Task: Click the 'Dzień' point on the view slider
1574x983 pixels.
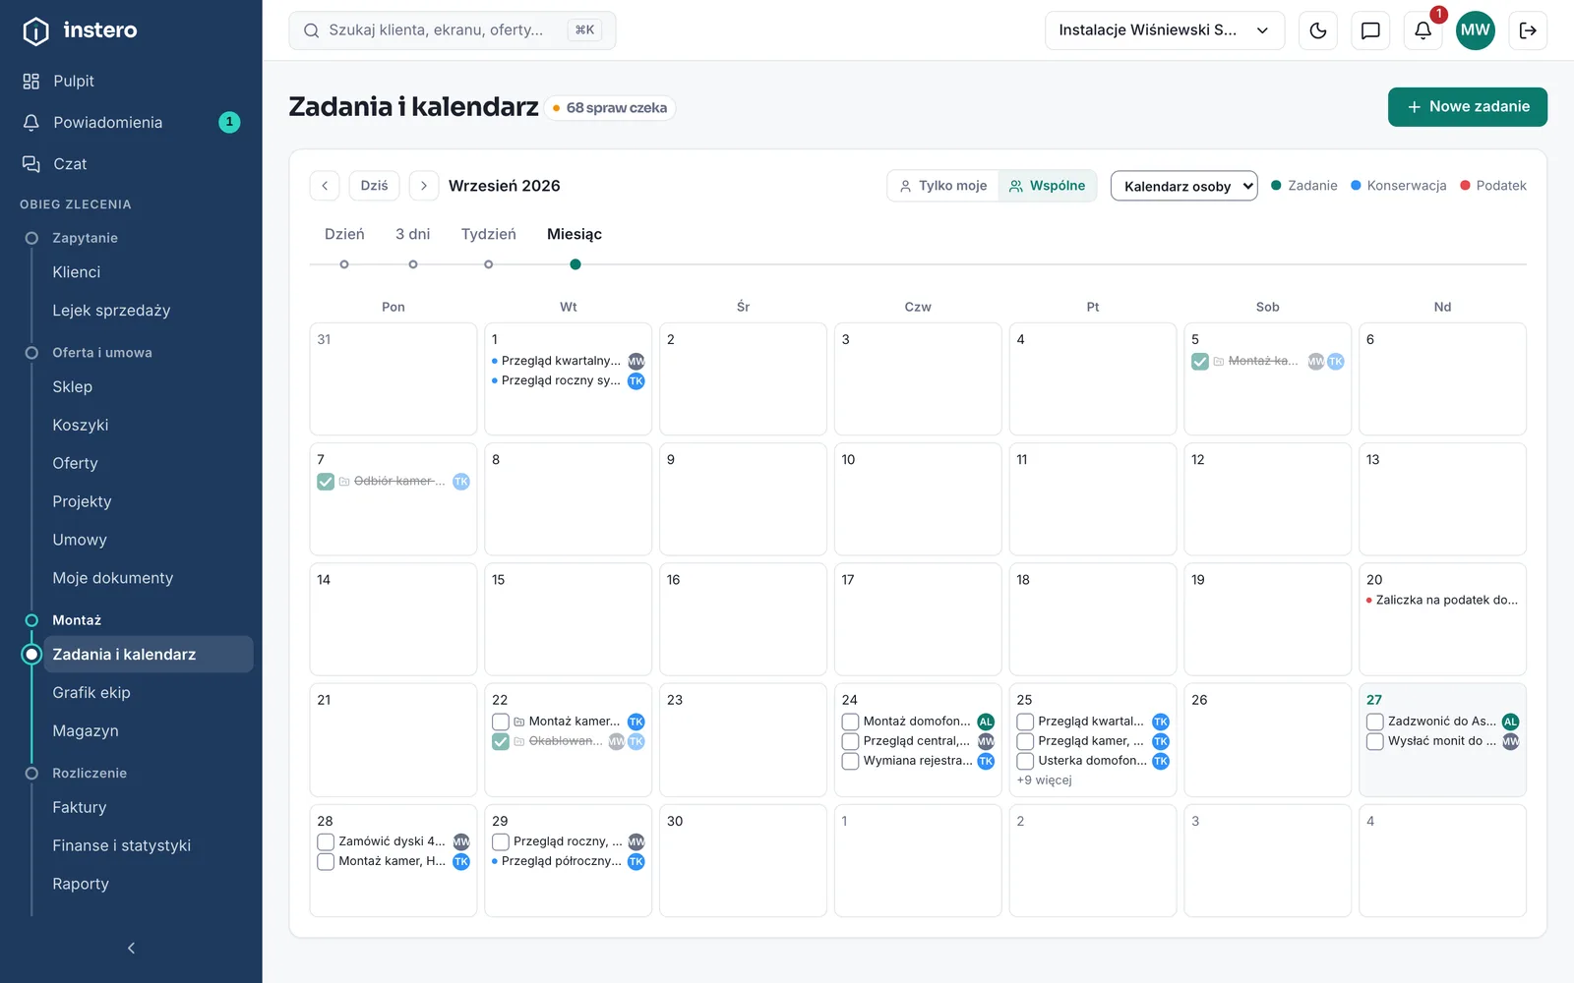Action: pyautogui.click(x=344, y=264)
